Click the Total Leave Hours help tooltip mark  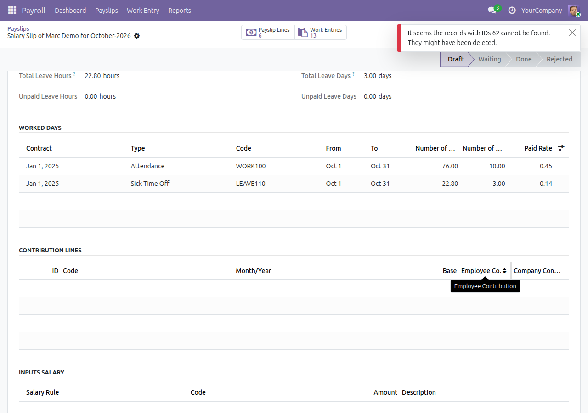click(74, 73)
